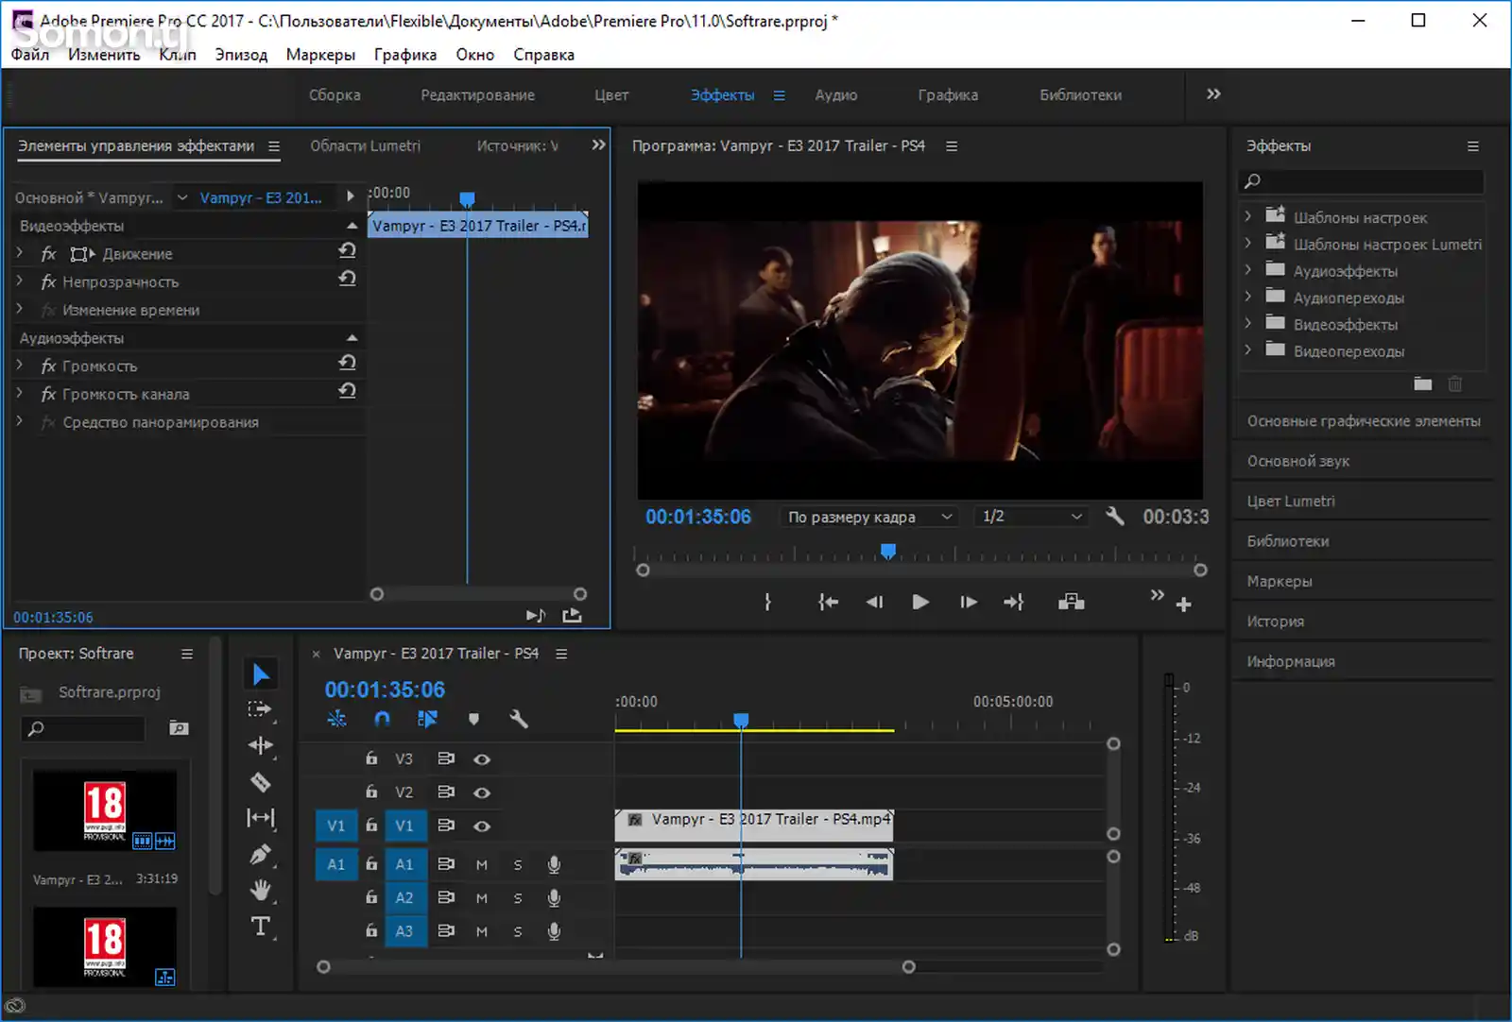Expand the Движение effect properties
Image resolution: width=1512 pixels, height=1022 pixels.
20,252
